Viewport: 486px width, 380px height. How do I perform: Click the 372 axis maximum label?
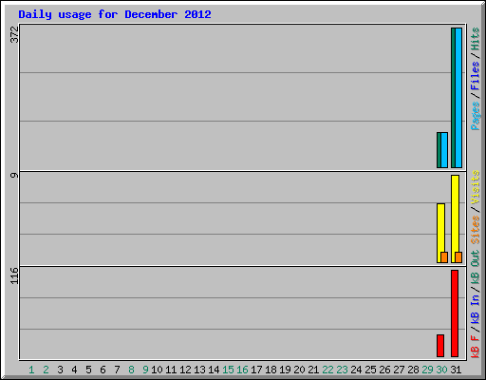coord(14,34)
